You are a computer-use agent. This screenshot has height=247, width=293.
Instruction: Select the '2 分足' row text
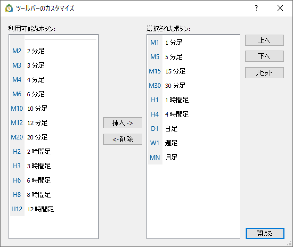coord(36,51)
